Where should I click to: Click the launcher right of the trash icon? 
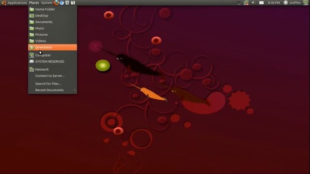point(73,2)
